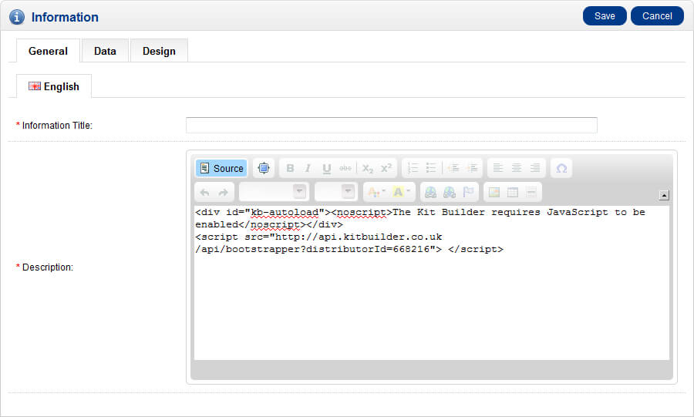The image size is (694, 417).
Task: Click the Undo arrow
Action: [204, 193]
